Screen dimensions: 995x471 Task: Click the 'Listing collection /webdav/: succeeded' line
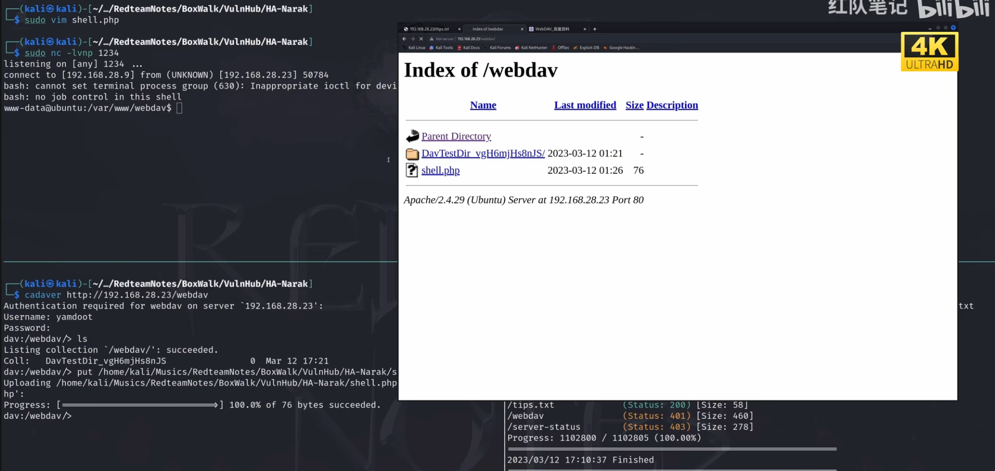tap(111, 350)
